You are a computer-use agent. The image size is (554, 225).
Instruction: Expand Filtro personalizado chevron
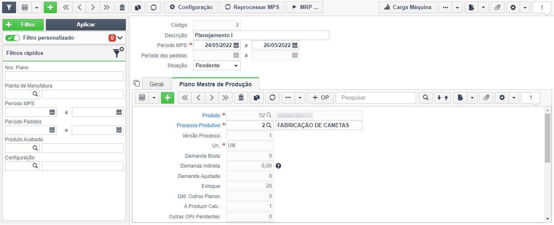120,38
